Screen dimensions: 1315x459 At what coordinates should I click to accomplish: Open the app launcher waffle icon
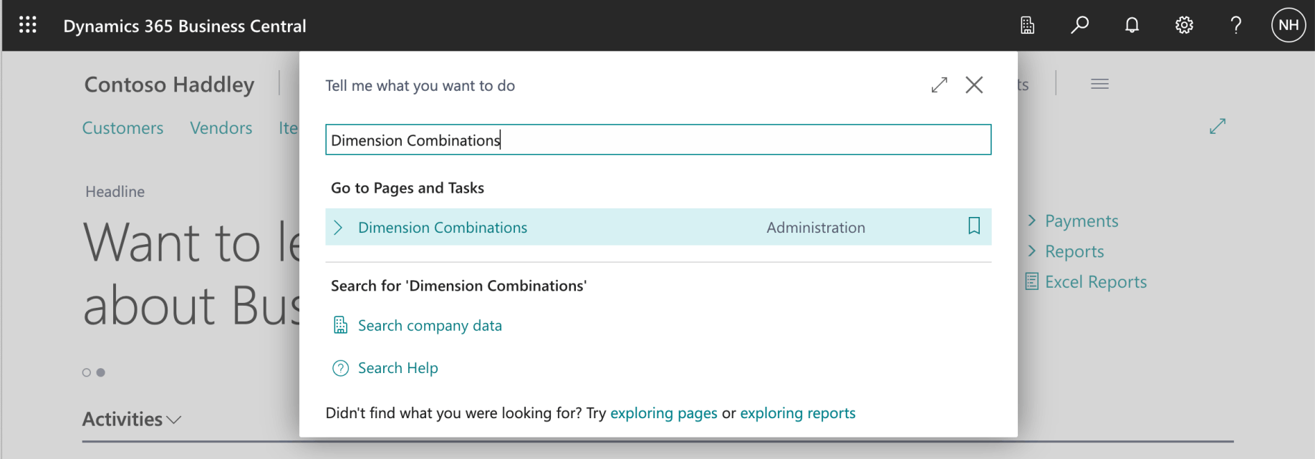point(28,25)
